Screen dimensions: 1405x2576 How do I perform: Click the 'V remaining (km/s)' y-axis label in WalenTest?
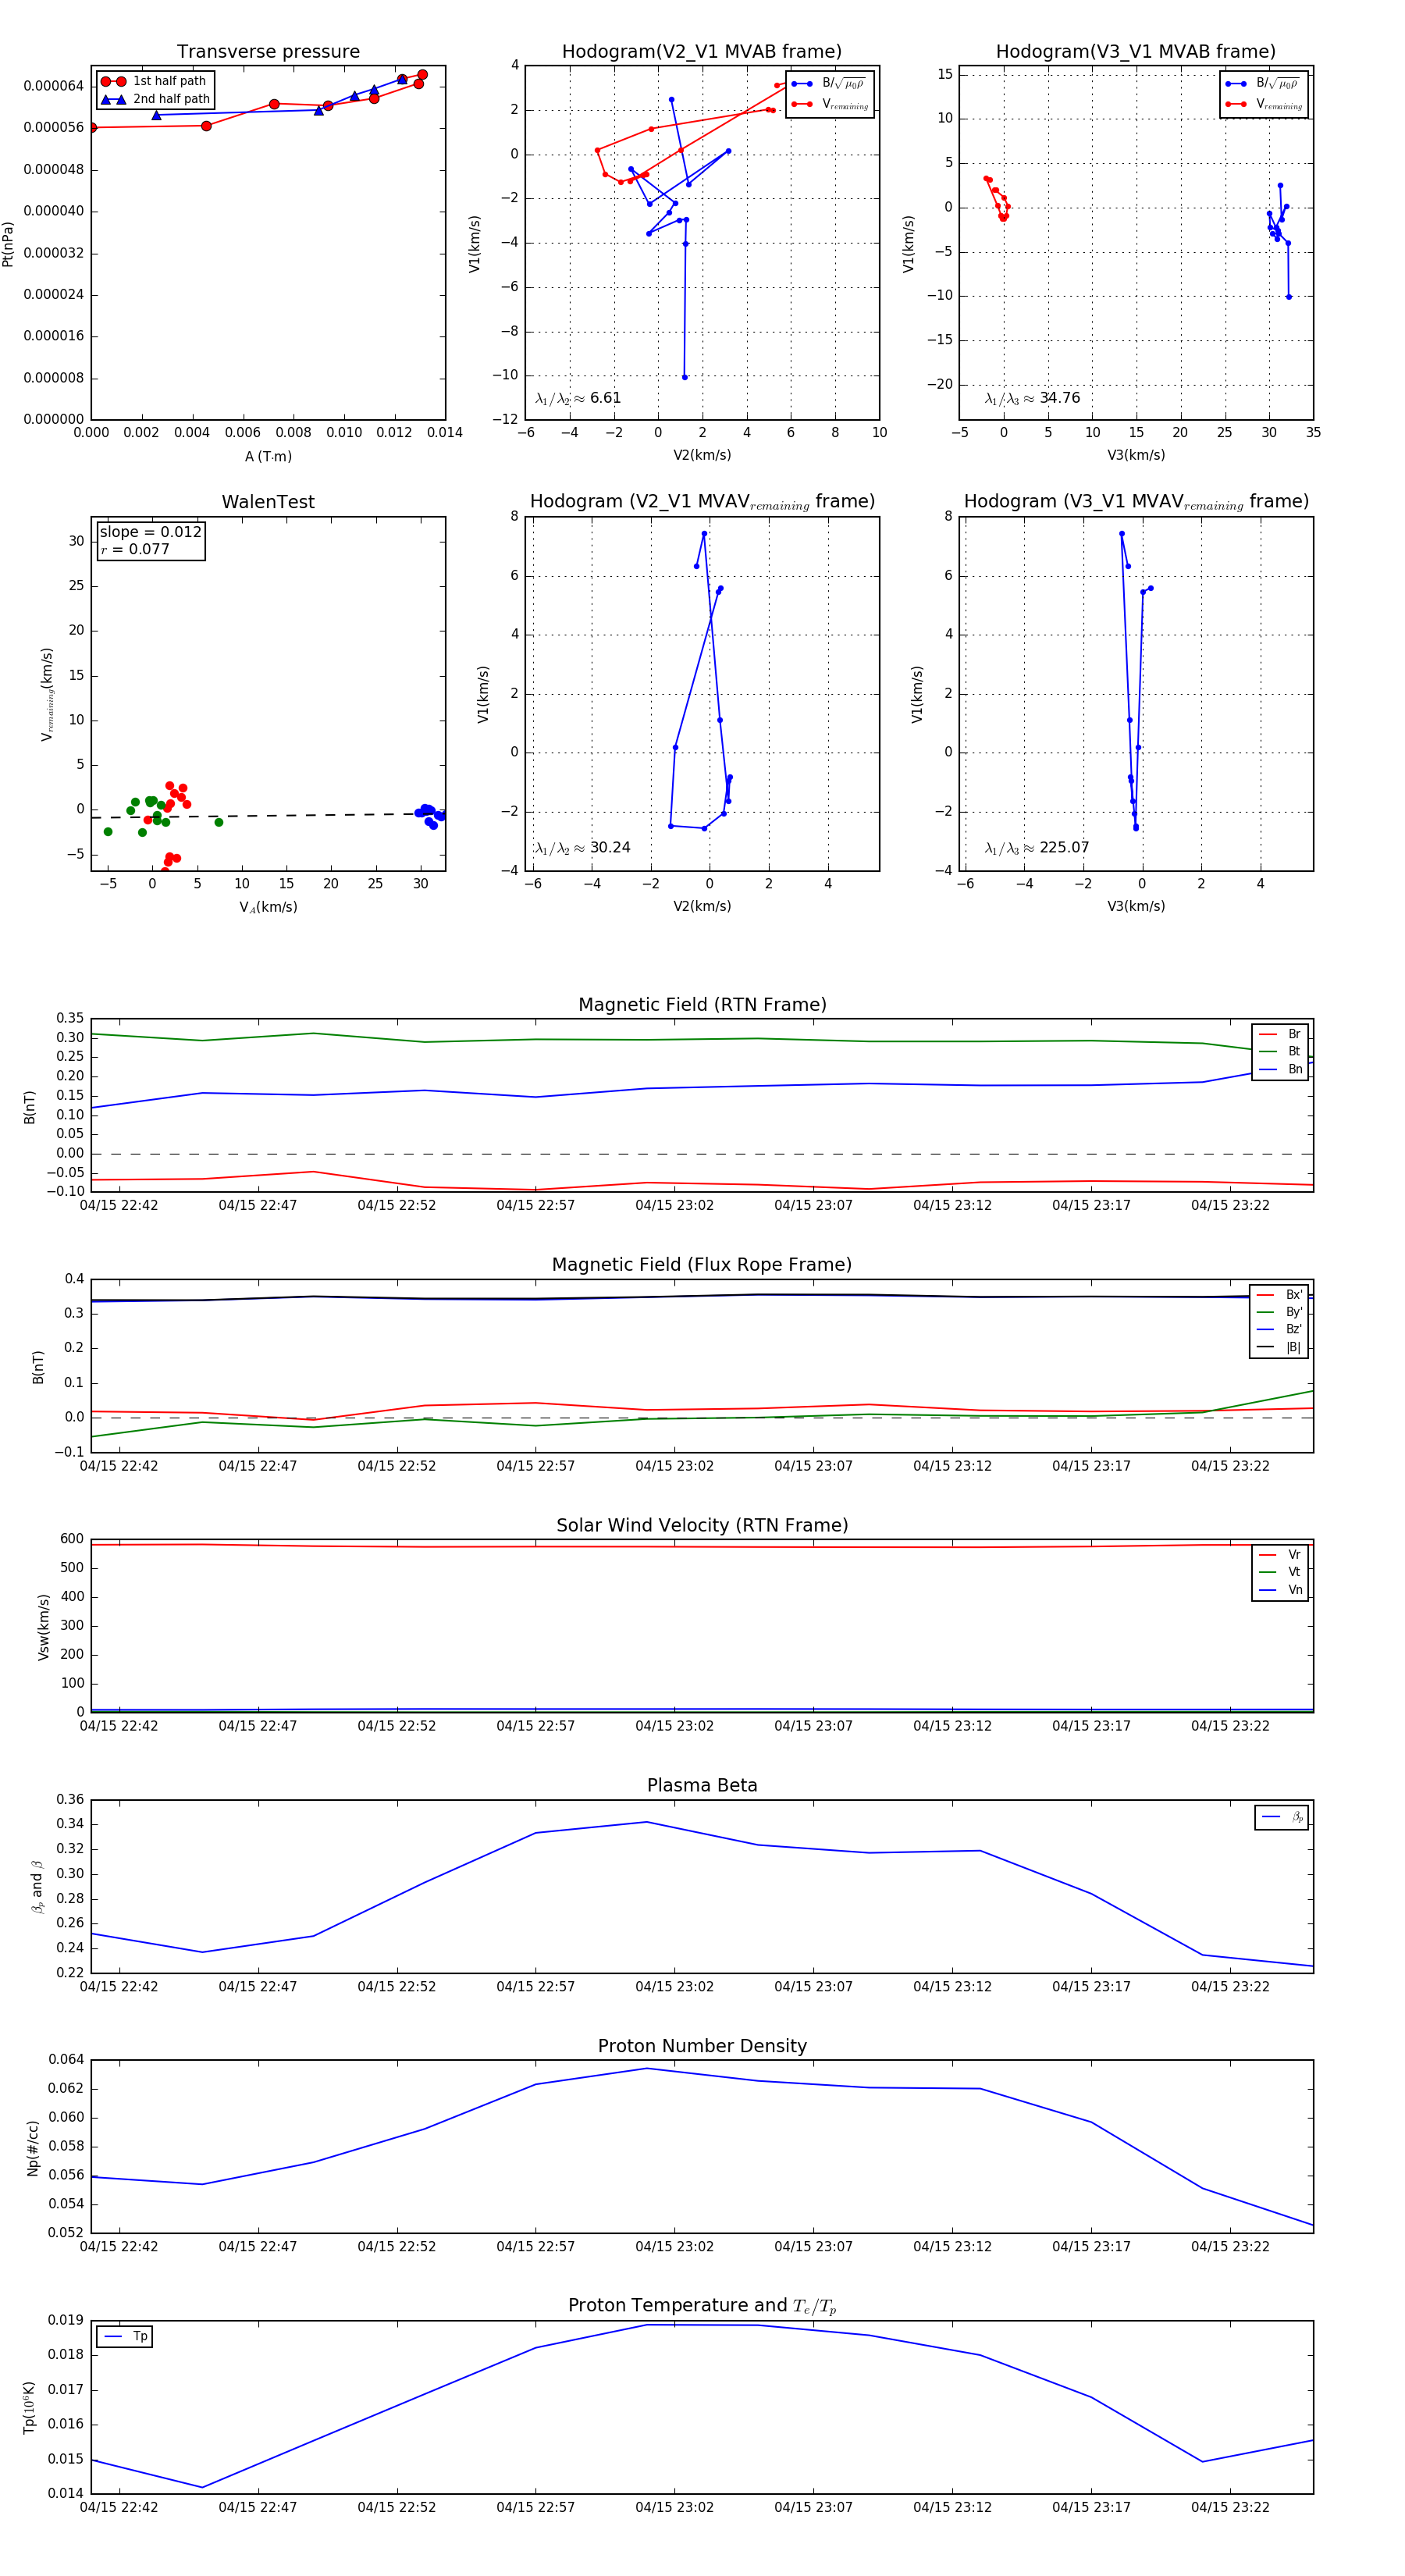47,694
